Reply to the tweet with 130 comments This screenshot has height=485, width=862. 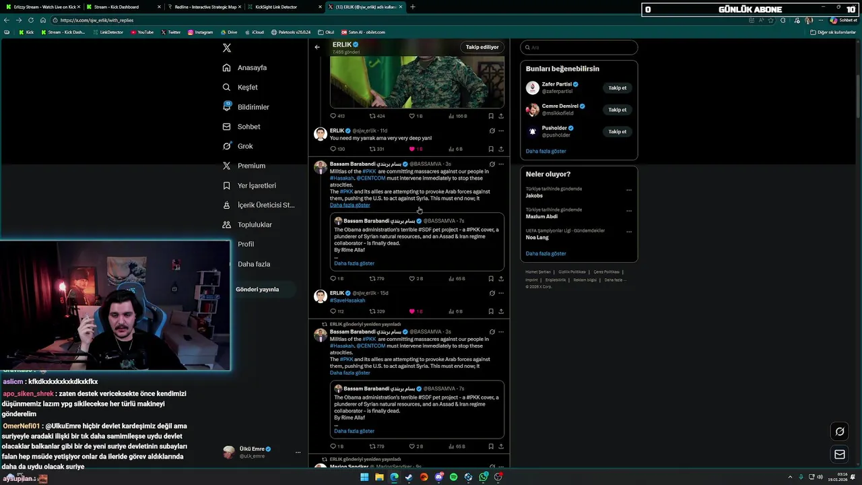(x=337, y=149)
